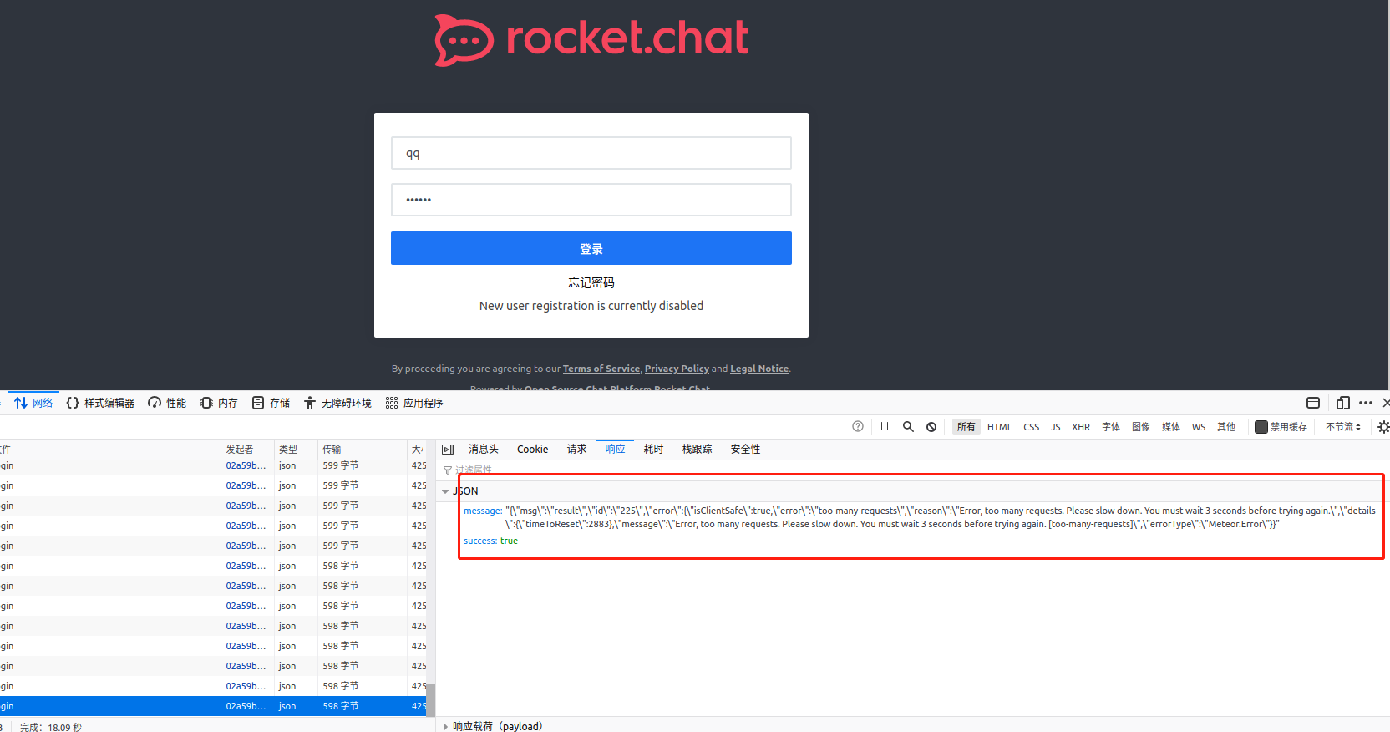Filter requests by JS

pos(1055,427)
